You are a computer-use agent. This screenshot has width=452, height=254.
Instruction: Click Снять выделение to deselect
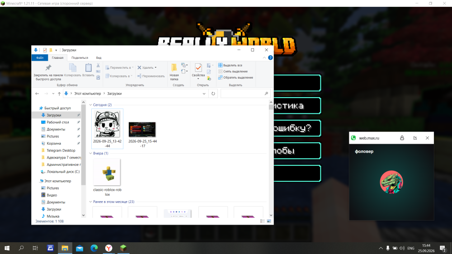(x=233, y=71)
